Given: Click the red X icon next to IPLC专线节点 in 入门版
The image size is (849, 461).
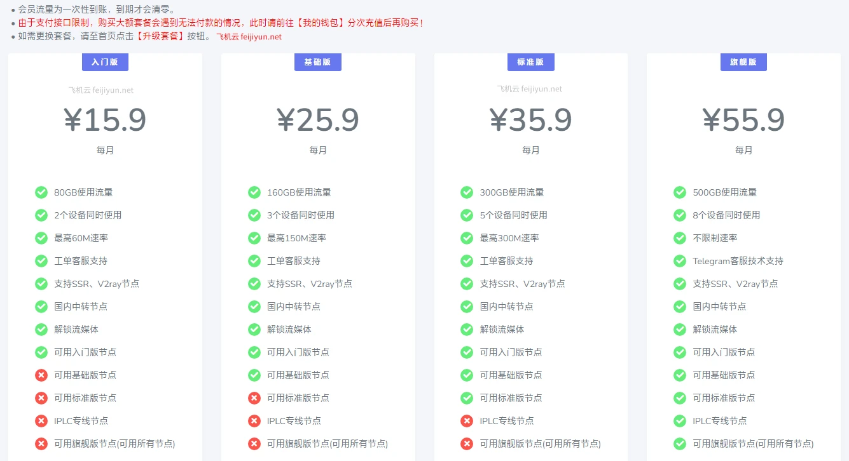Looking at the screenshot, I should [41, 420].
